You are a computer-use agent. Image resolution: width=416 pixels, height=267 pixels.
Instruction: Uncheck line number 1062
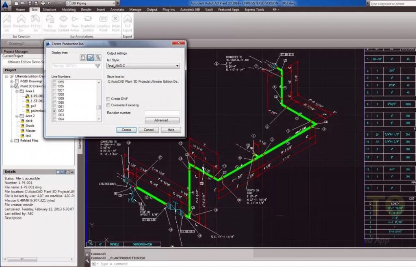(x=54, y=111)
